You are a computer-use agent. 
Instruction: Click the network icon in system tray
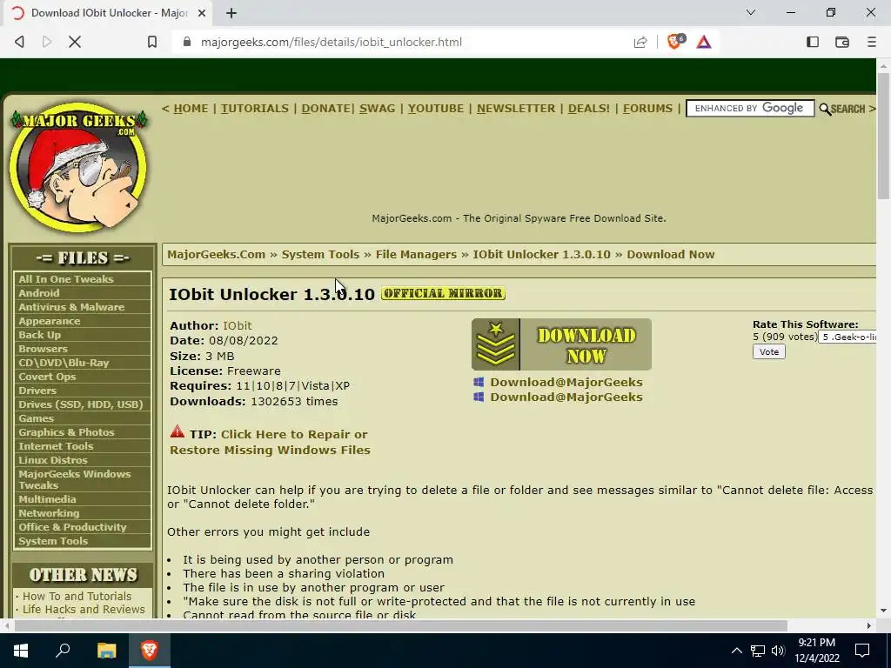[x=758, y=651]
